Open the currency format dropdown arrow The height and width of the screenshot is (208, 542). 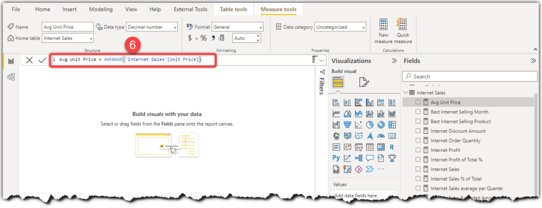(x=197, y=38)
